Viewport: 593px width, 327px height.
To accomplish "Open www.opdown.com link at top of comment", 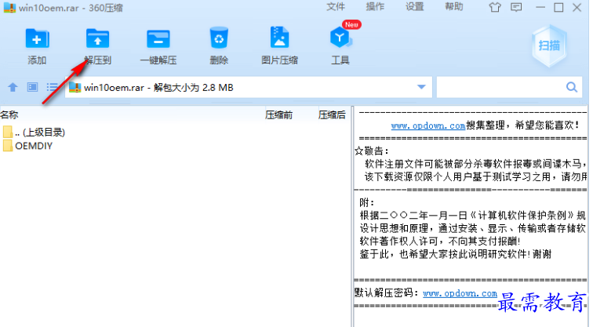I will point(428,125).
